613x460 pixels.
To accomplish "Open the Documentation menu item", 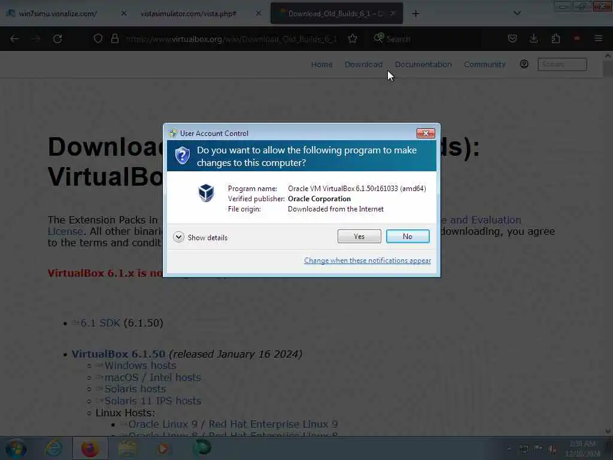I will pyautogui.click(x=423, y=65).
